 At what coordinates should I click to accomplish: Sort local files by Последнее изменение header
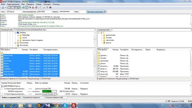51,50
